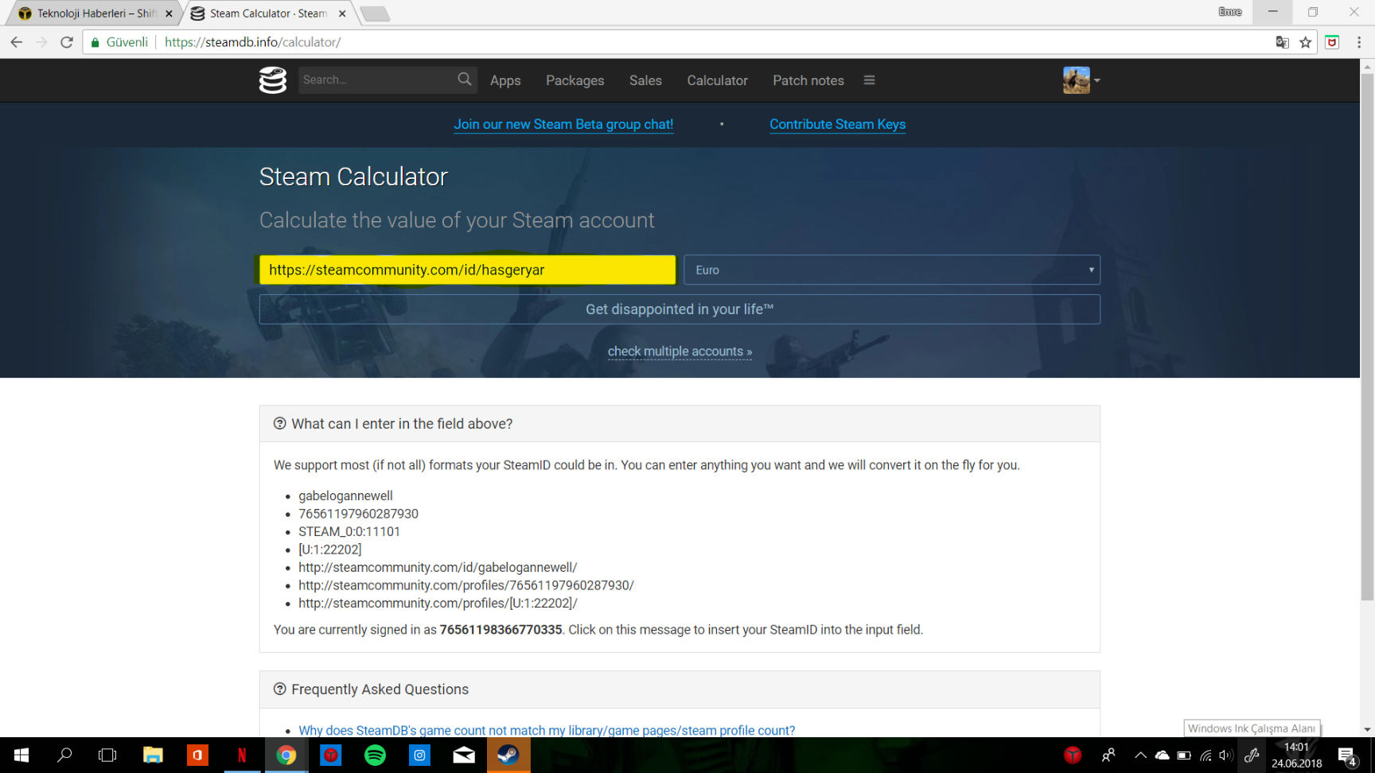1375x773 pixels.
Task: Open Wi-Fi network tray icon
Action: pyautogui.click(x=1206, y=755)
